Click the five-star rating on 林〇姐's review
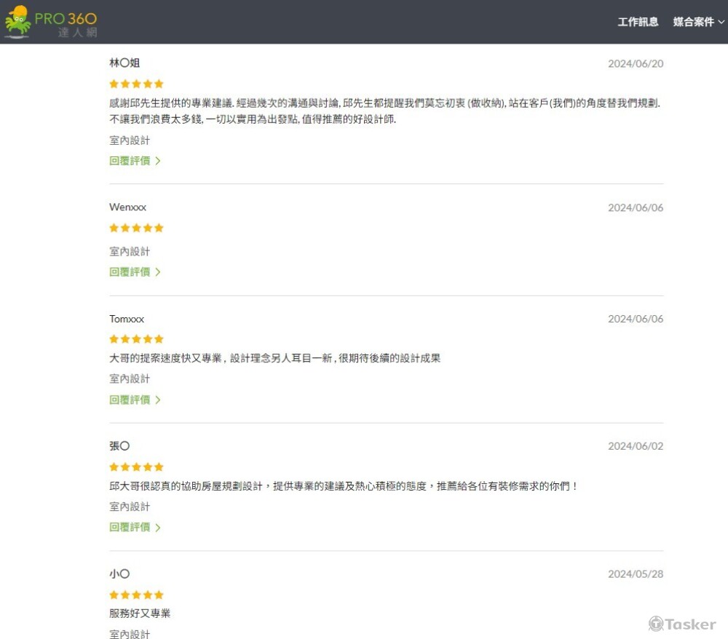Screen dimensions: 728x639 point(136,84)
